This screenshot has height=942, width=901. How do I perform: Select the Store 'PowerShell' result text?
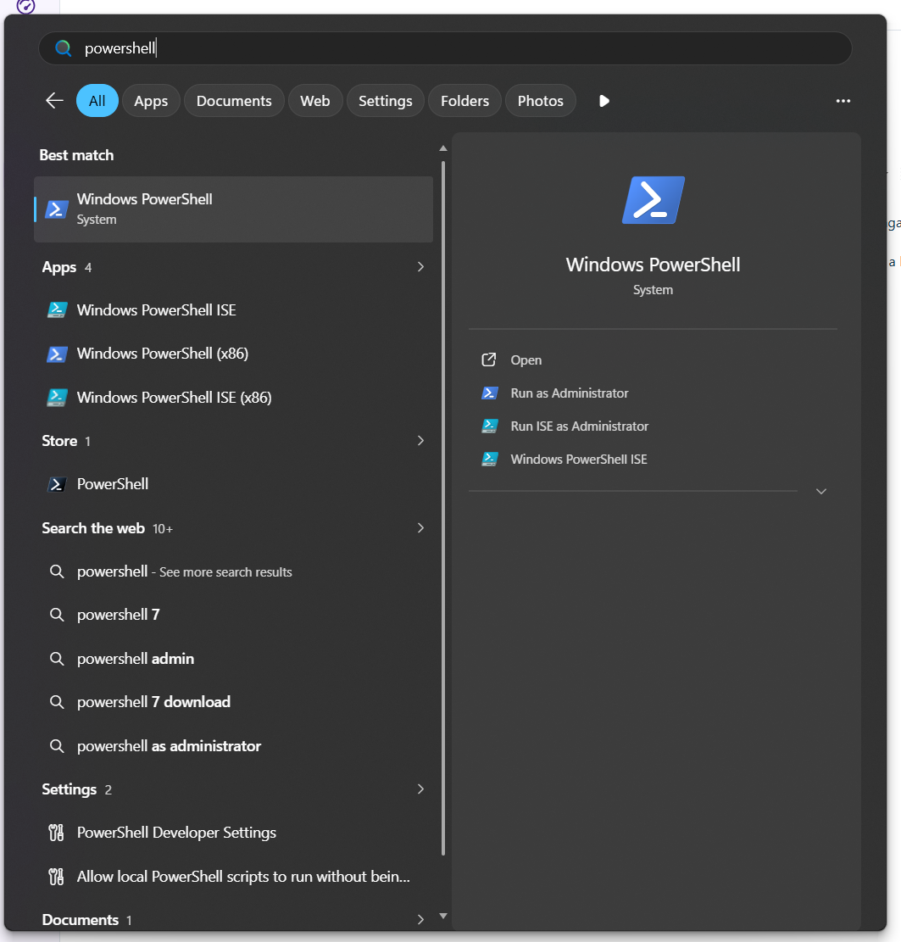pos(113,484)
